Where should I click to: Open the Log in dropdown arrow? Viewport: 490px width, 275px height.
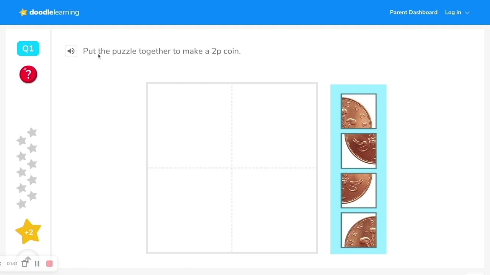coord(467,13)
